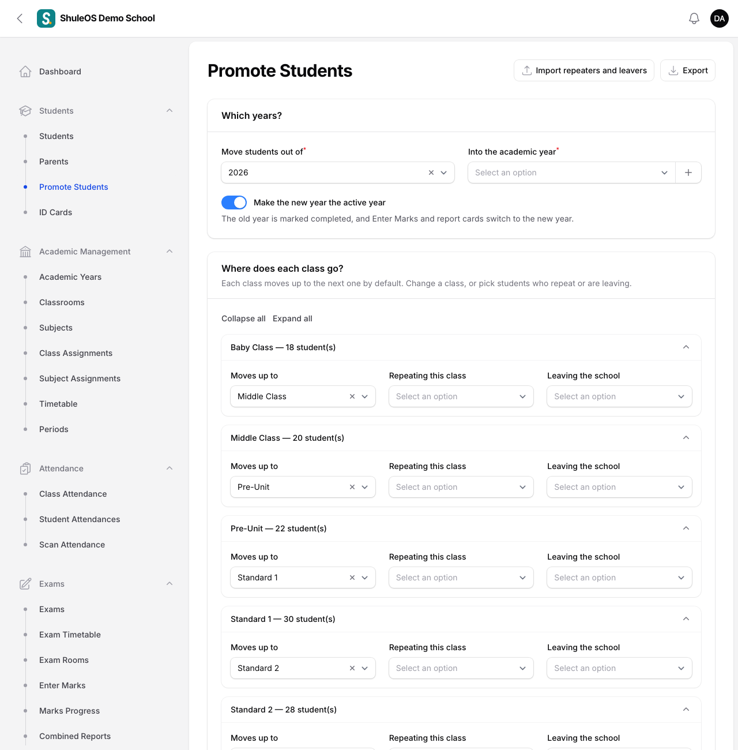Open Class Attendance page

(73, 494)
